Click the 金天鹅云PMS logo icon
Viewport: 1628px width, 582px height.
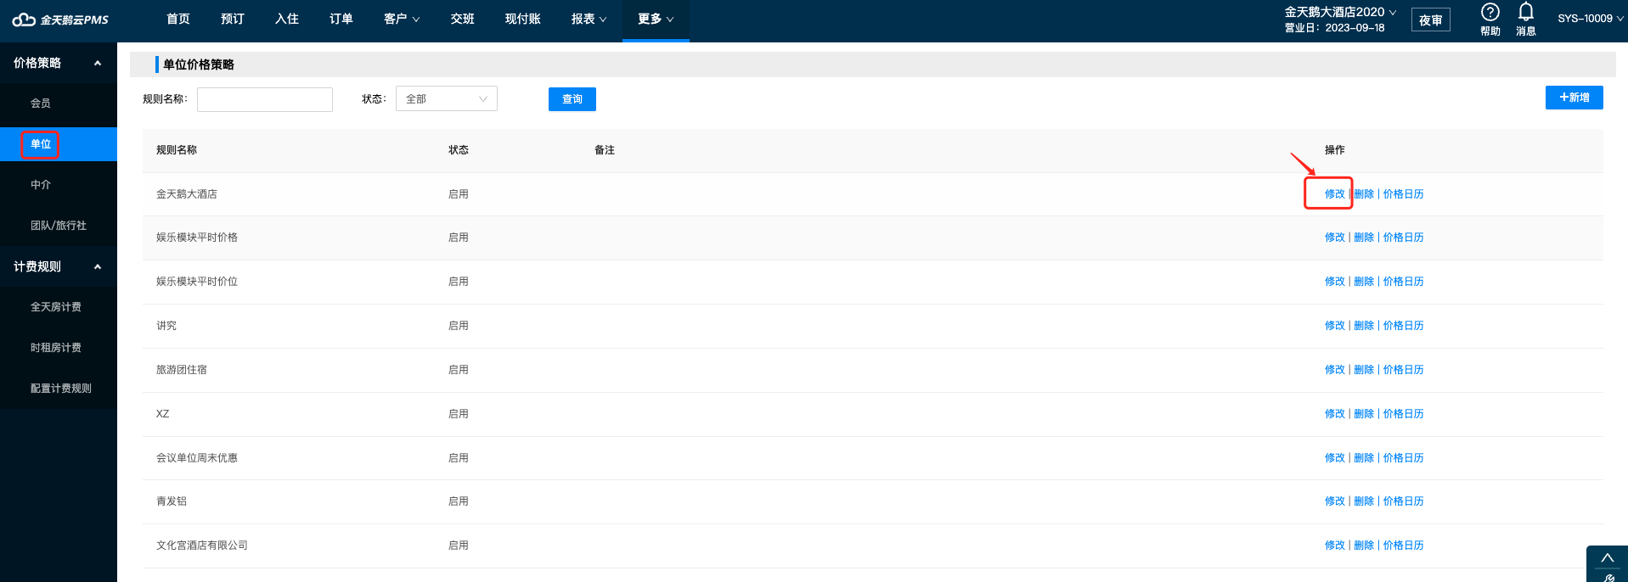coord(24,20)
